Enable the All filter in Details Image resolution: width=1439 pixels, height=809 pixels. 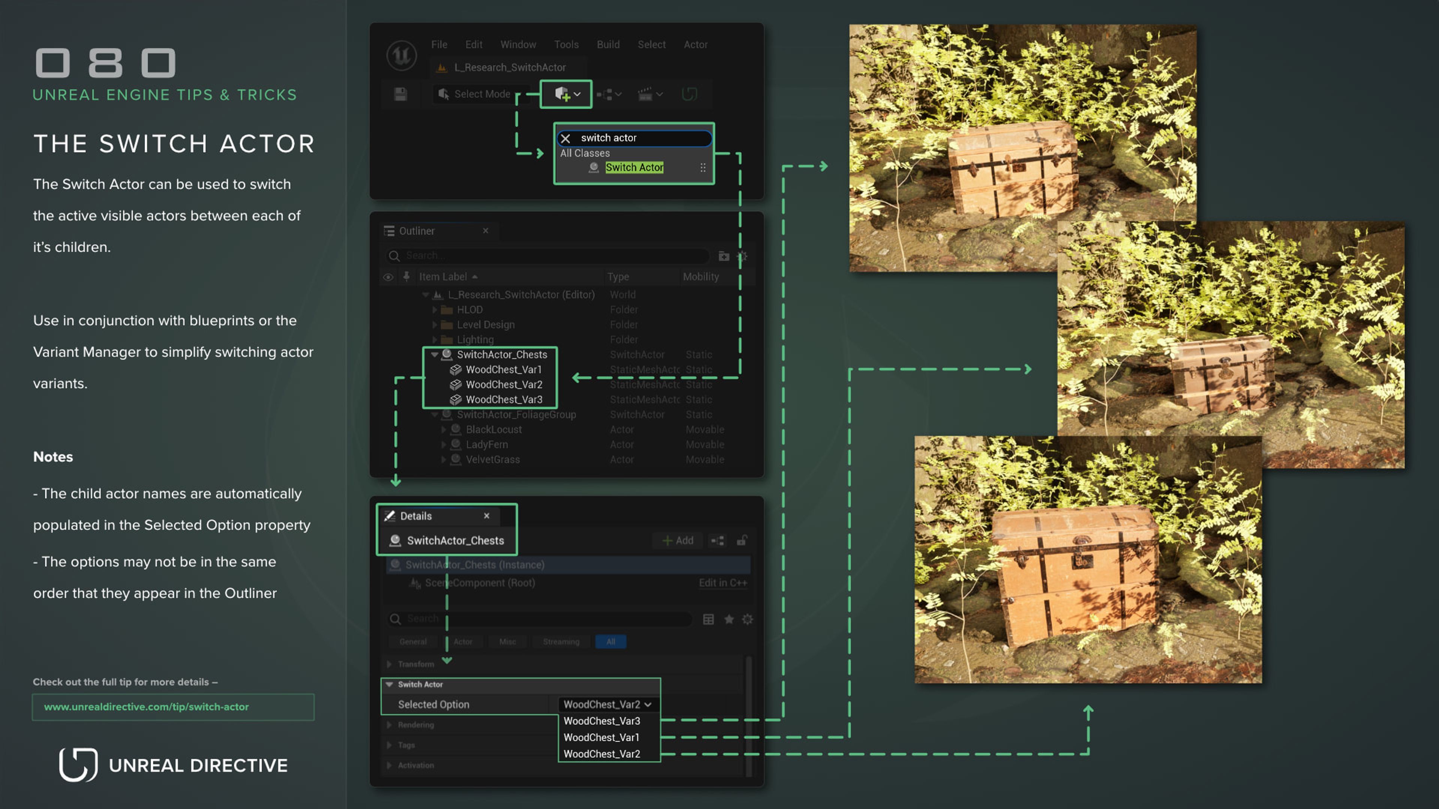(610, 642)
